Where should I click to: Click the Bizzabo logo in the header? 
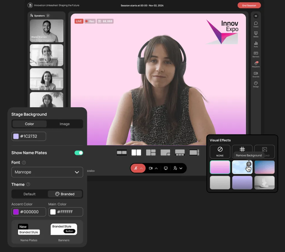(x=30, y=5)
